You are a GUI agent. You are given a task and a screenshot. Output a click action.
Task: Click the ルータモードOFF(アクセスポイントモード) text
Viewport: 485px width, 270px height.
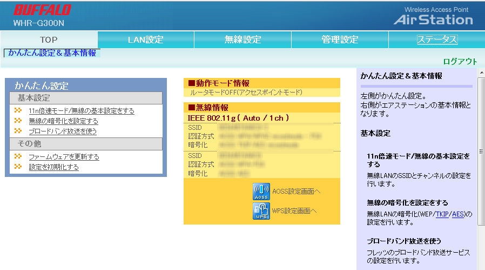[246, 93]
